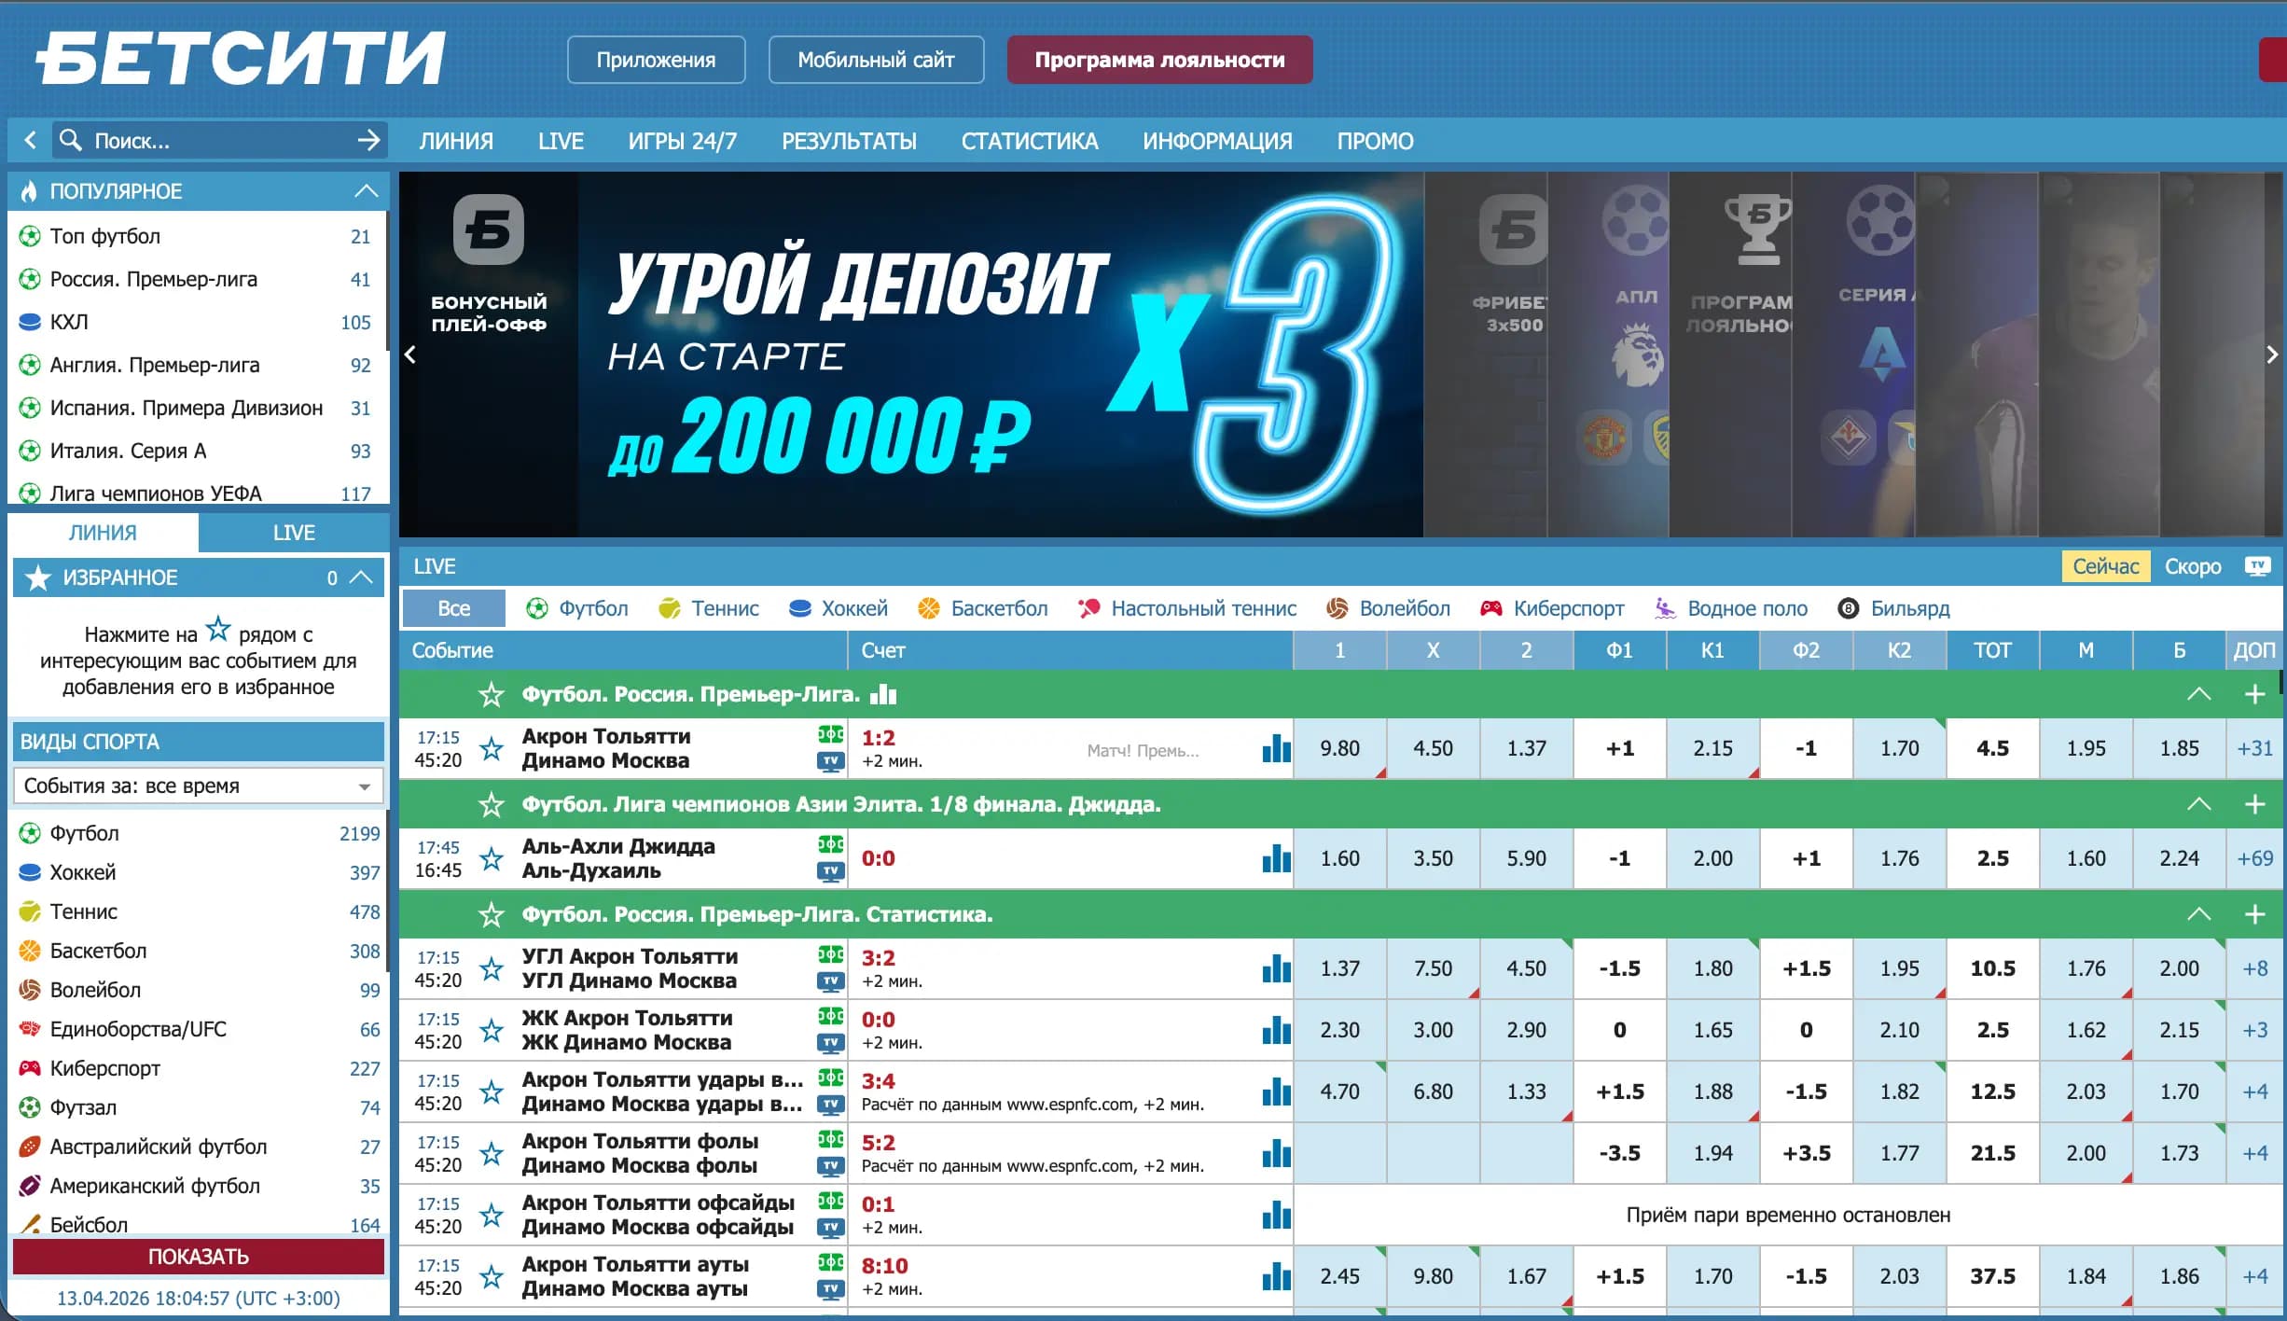Collapse the ИЗБРАННОЕ panel

coord(362,577)
